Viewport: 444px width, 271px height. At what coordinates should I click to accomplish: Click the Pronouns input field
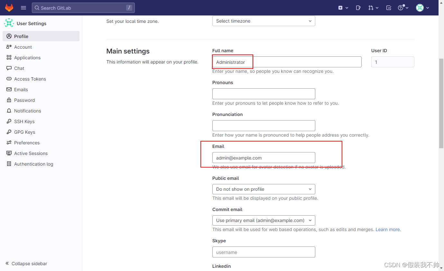point(264,94)
